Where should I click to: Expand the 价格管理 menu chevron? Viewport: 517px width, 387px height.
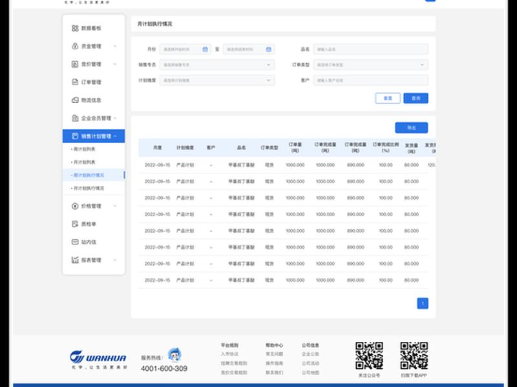[115, 206]
